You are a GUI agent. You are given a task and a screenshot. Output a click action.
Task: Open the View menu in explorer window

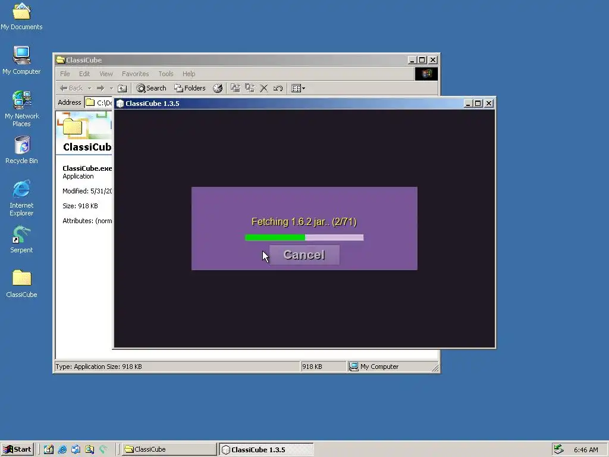(106, 74)
